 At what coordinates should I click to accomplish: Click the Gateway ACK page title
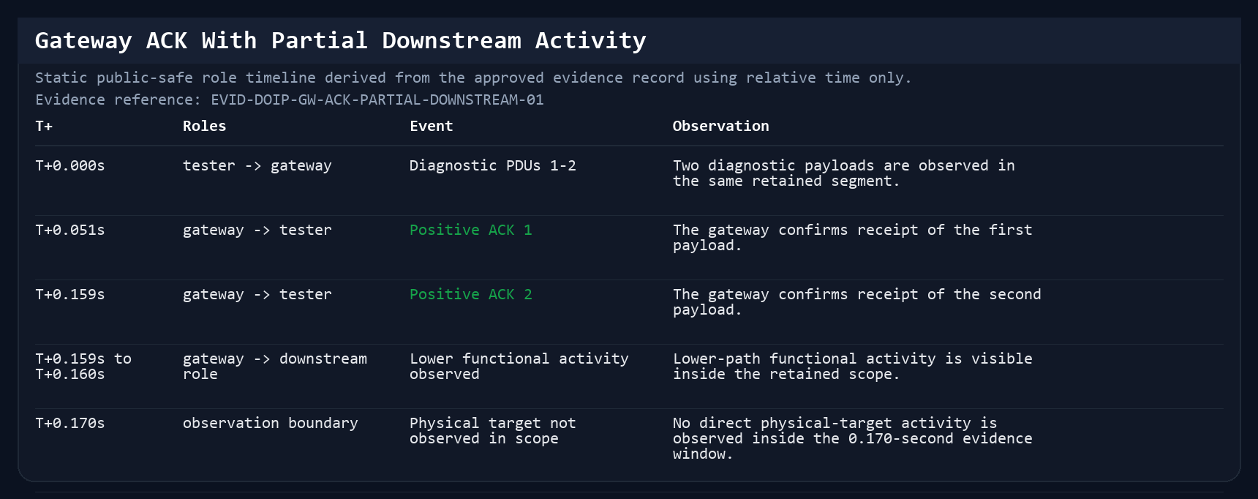click(341, 41)
